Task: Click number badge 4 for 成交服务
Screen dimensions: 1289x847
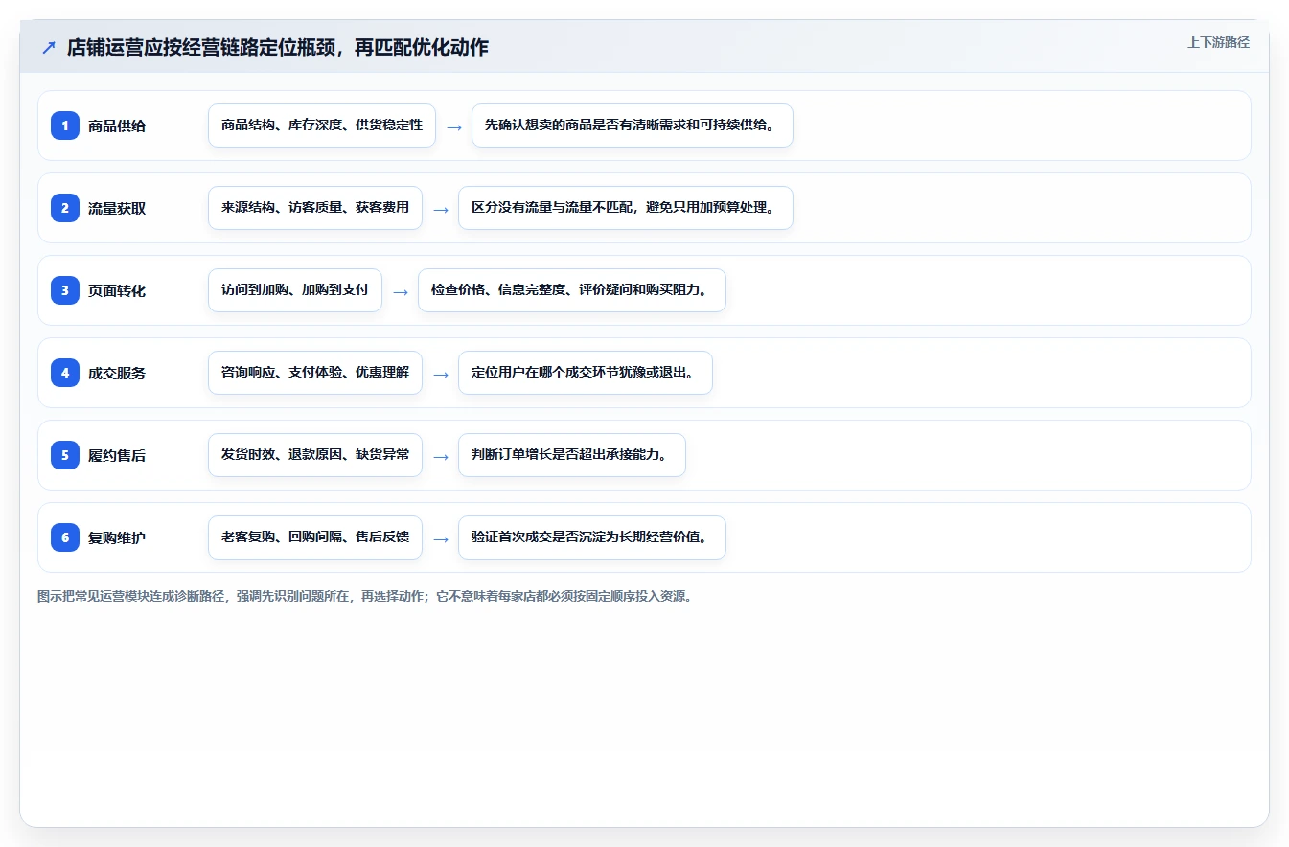Action: pos(65,373)
